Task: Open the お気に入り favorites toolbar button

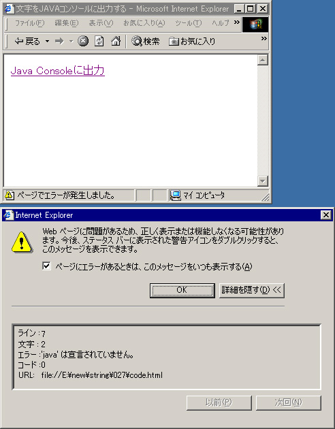Action: (x=192, y=42)
